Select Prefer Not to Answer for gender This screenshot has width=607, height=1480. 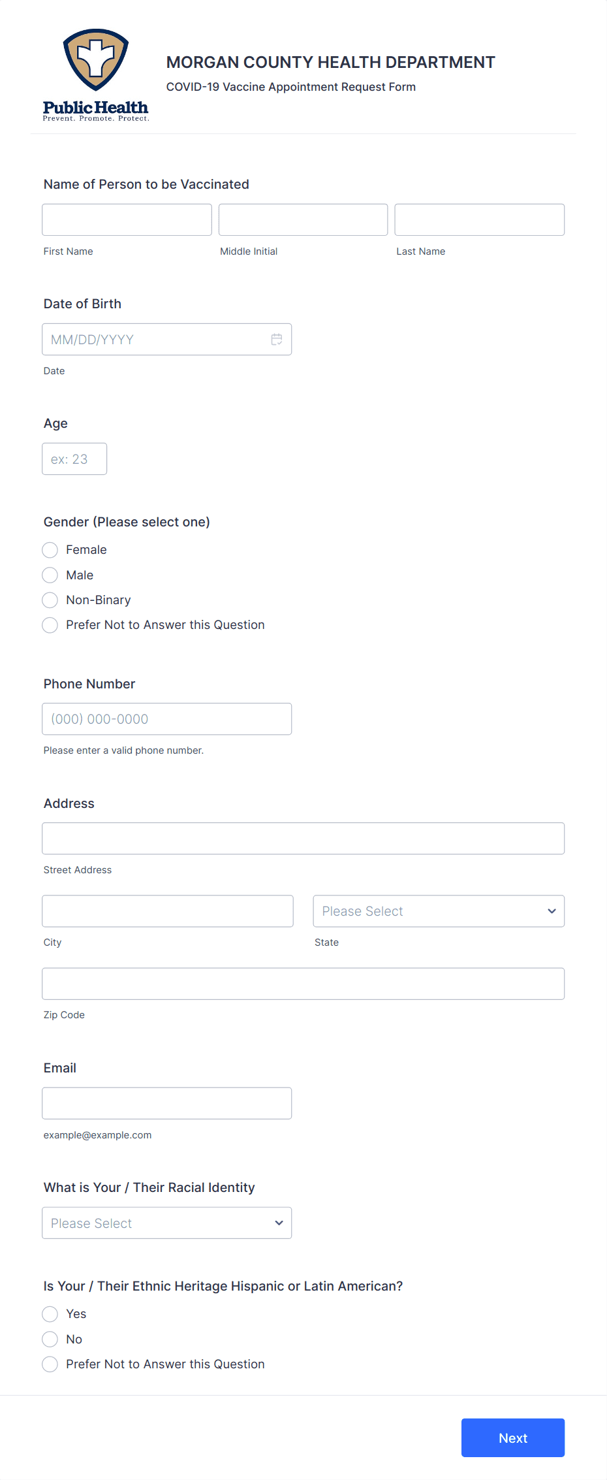(x=50, y=625)
